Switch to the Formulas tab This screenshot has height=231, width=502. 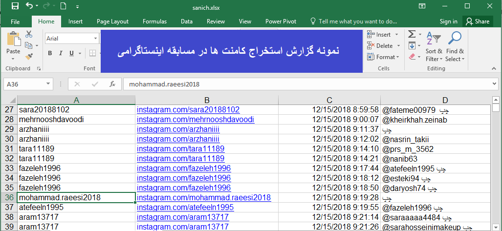(x=154, y=21)
